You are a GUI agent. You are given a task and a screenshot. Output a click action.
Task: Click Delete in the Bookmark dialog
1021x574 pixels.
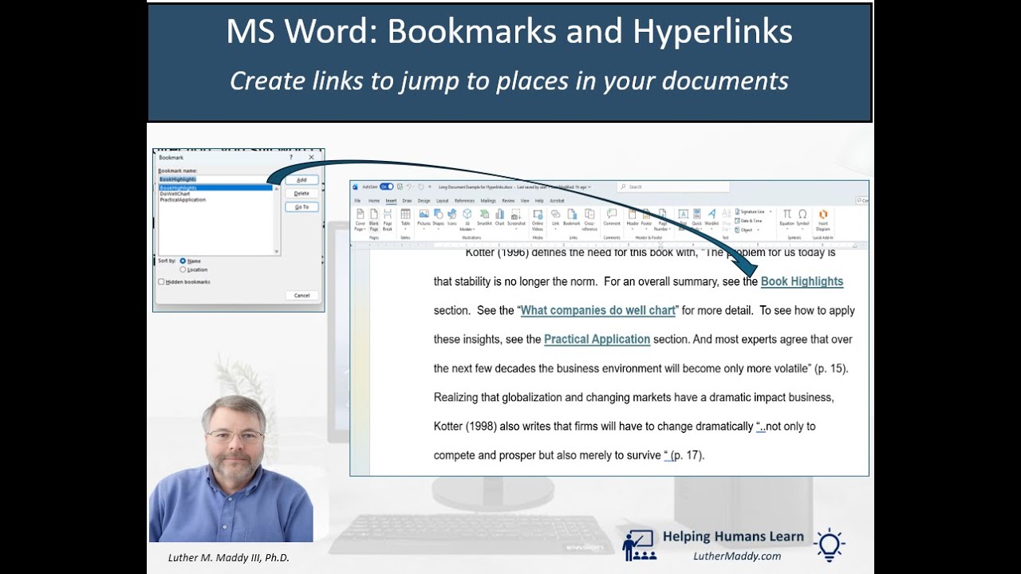tap(302, 193)
